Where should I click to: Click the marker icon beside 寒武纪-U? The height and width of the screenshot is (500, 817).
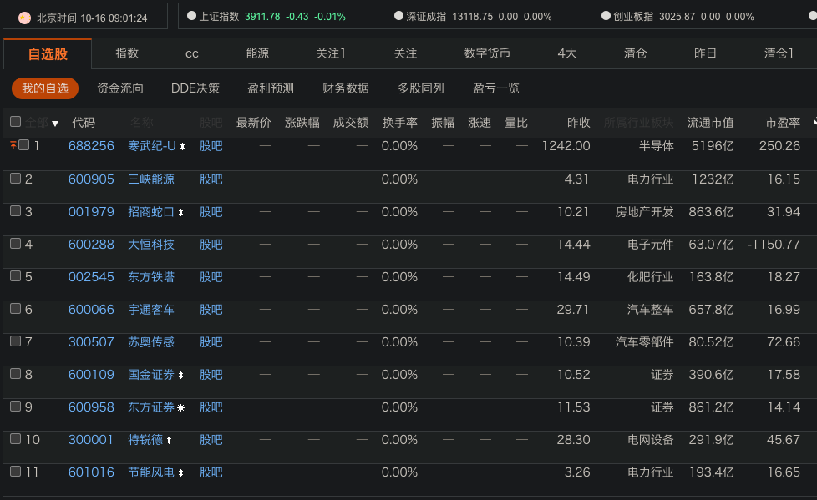point(182,147)
